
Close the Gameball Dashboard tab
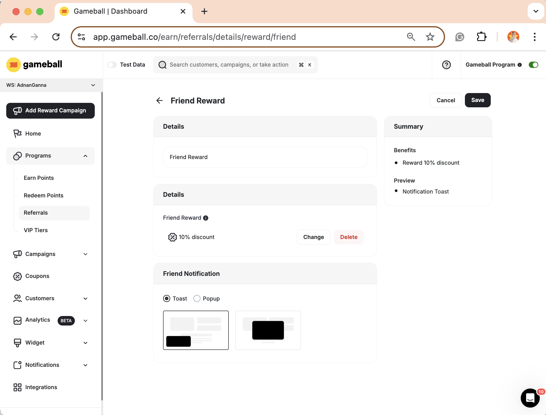click(183, 11)
